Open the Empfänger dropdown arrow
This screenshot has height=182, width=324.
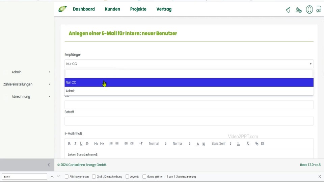[310, 64]
